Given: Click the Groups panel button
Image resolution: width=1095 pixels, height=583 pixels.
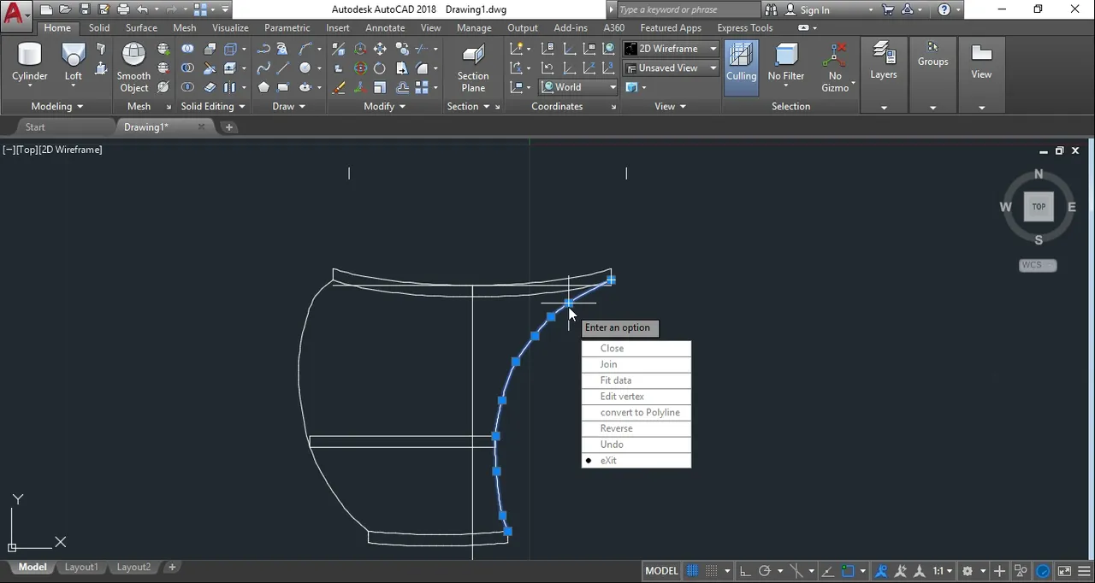Looking at the screenshot, I should (932, 56).
